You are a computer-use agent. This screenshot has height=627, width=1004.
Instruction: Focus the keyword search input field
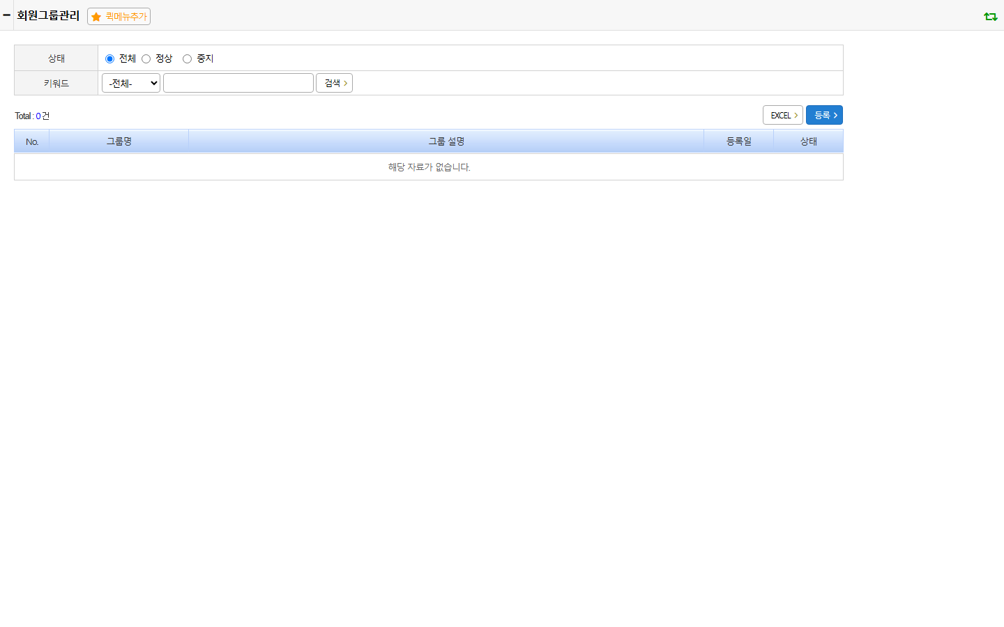[238, 83]
